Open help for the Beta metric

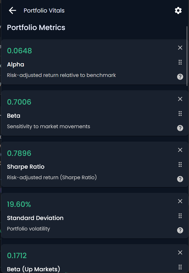[180, 128]
